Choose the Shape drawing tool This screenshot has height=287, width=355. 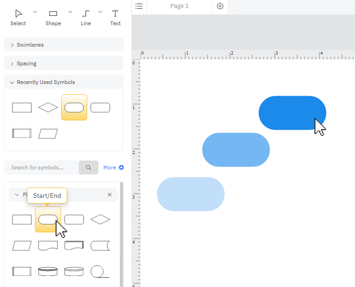(x=53, y=17)
